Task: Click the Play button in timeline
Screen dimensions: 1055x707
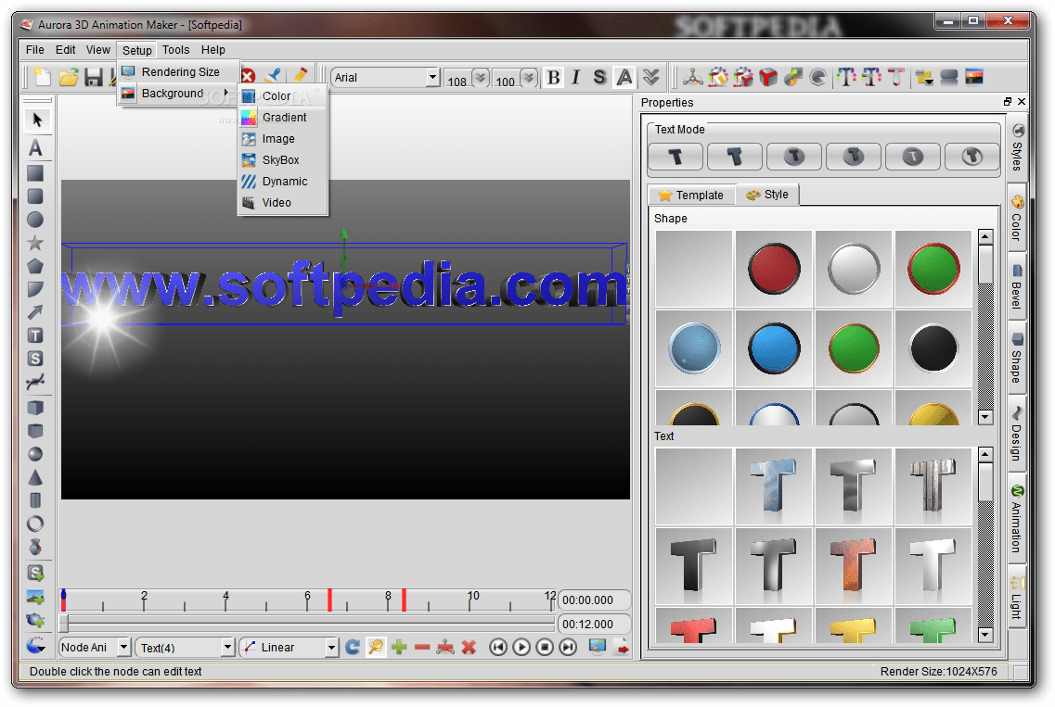Action: [x=521, y=647]
